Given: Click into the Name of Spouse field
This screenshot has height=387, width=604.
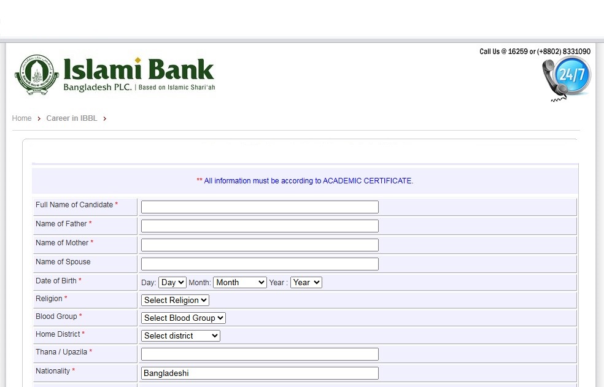Looking at the screenshot, I should coord(260,264).
